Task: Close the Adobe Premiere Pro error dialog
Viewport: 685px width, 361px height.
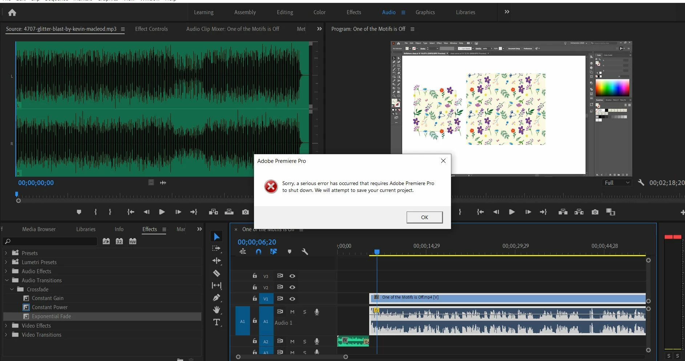Action: (x=443, y=161)
